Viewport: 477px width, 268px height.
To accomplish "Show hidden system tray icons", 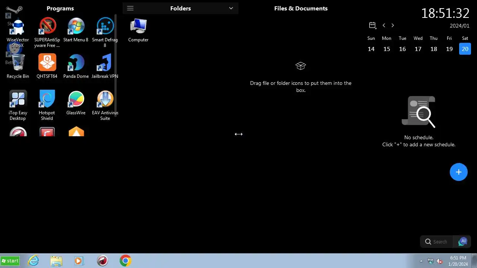I will (x=421, y=261).
